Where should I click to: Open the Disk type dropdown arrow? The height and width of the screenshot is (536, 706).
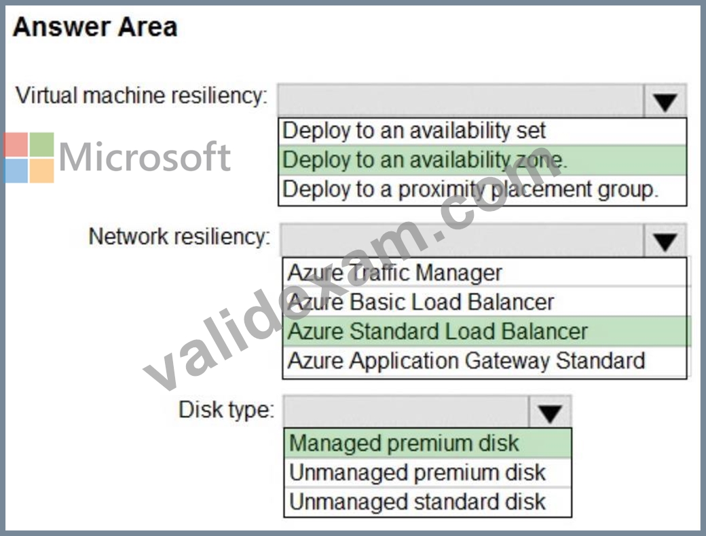550,411
